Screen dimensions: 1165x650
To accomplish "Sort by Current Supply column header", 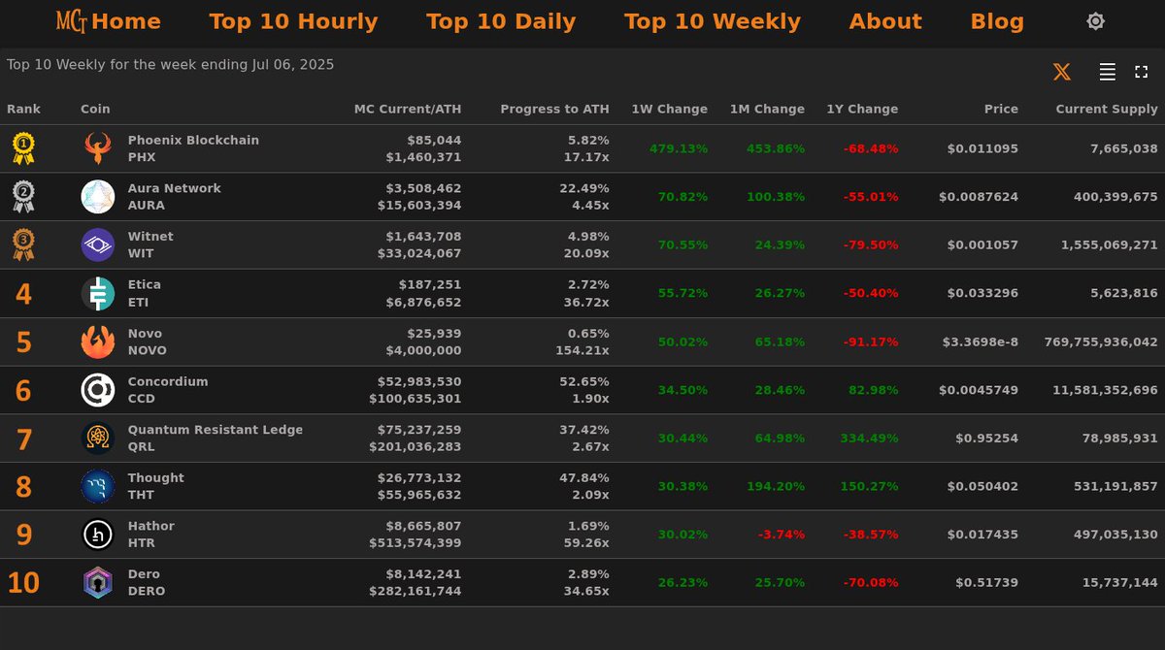I will 1107,109.
